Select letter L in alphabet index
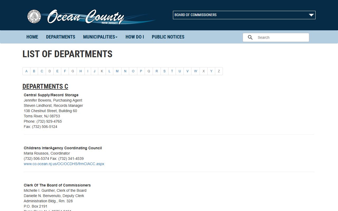 pyautogui.click(x=109, y=71)
